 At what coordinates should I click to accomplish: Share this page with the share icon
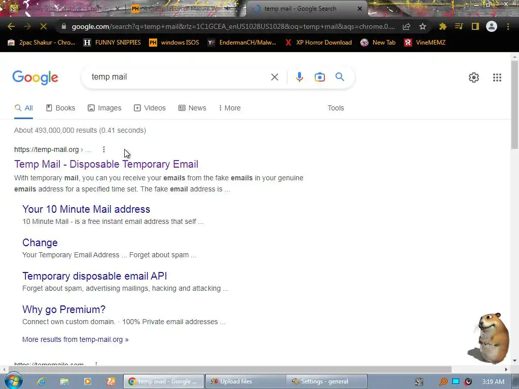click(406, 26)
